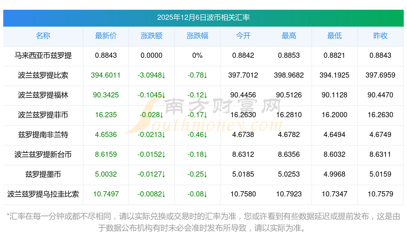The image size is (407, 238).
Task: Click the change amount -0.1045↓
Action: pos(152,95)
